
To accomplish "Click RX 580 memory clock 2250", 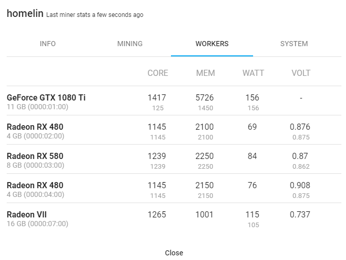I will pos(204,156).
